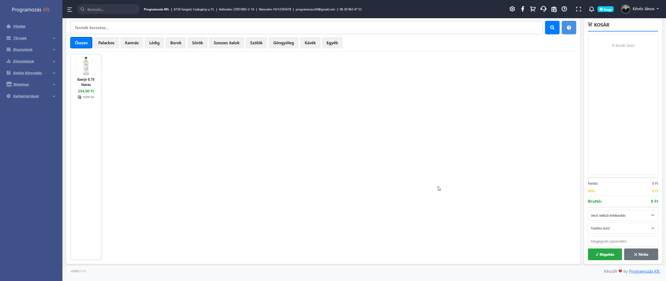Screen dimensions: 666x281
Task: Toggle the hamburger sidebar menu
Action: [x=70, y=10]
